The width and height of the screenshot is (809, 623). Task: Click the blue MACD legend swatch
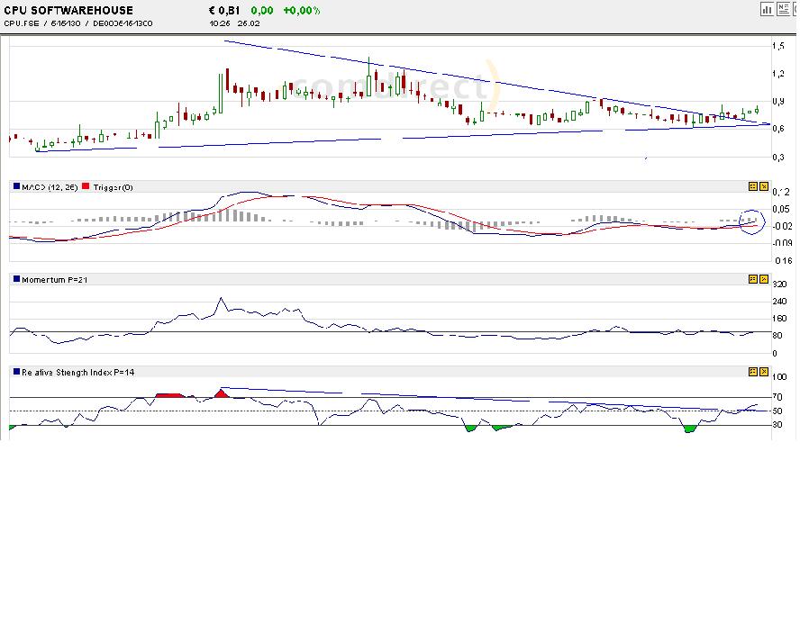(x=16, y=186)
